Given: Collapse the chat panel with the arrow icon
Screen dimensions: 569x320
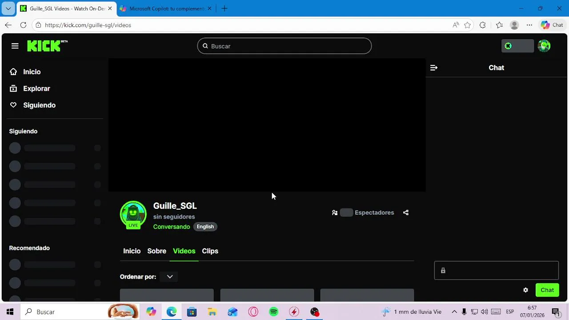Looking at the screenshot, I should point(434,68).
